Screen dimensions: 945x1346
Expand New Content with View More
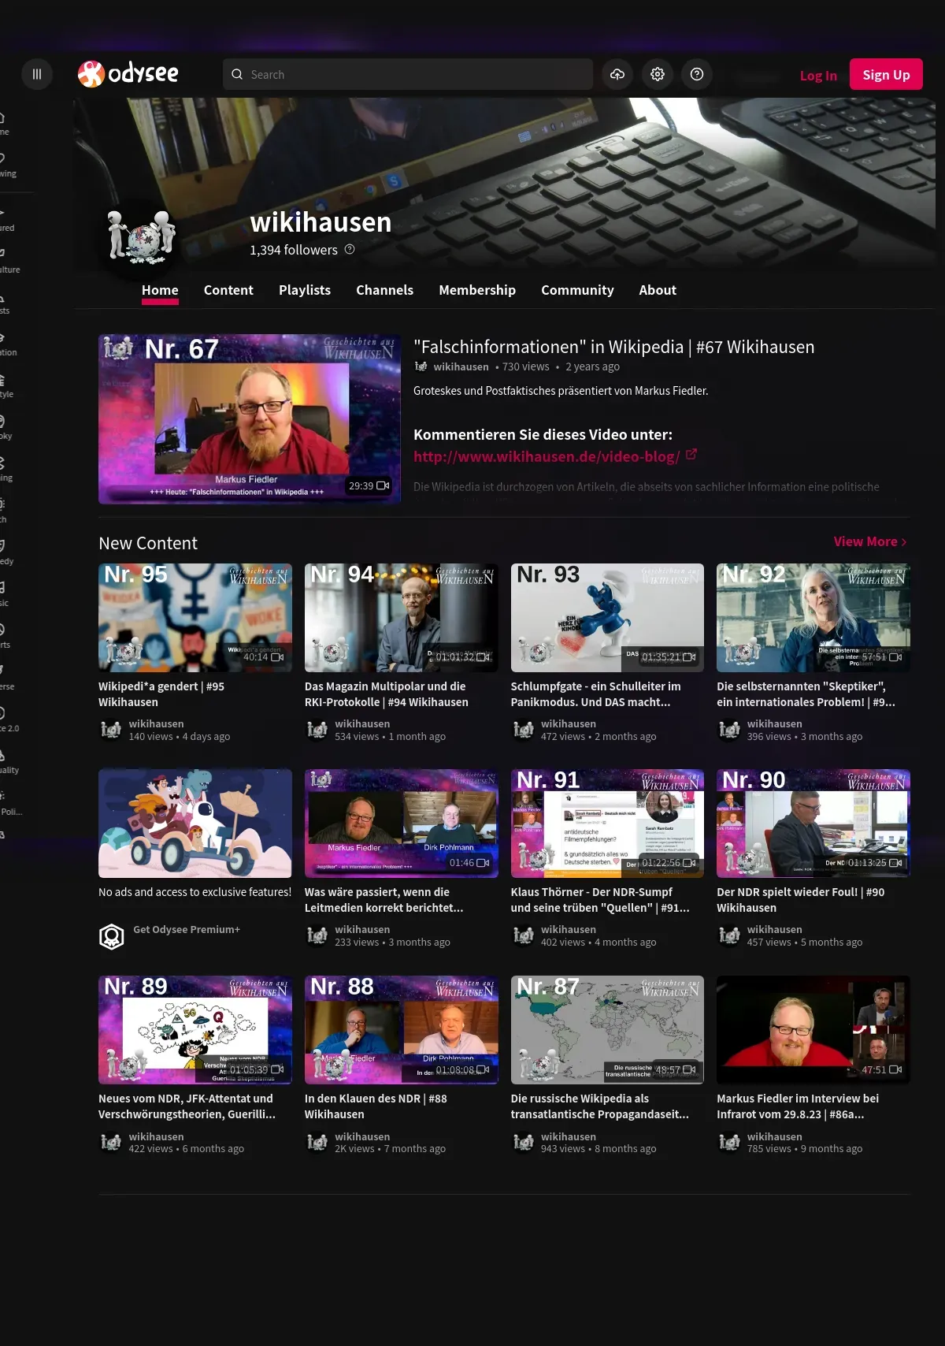pos(870,541)
